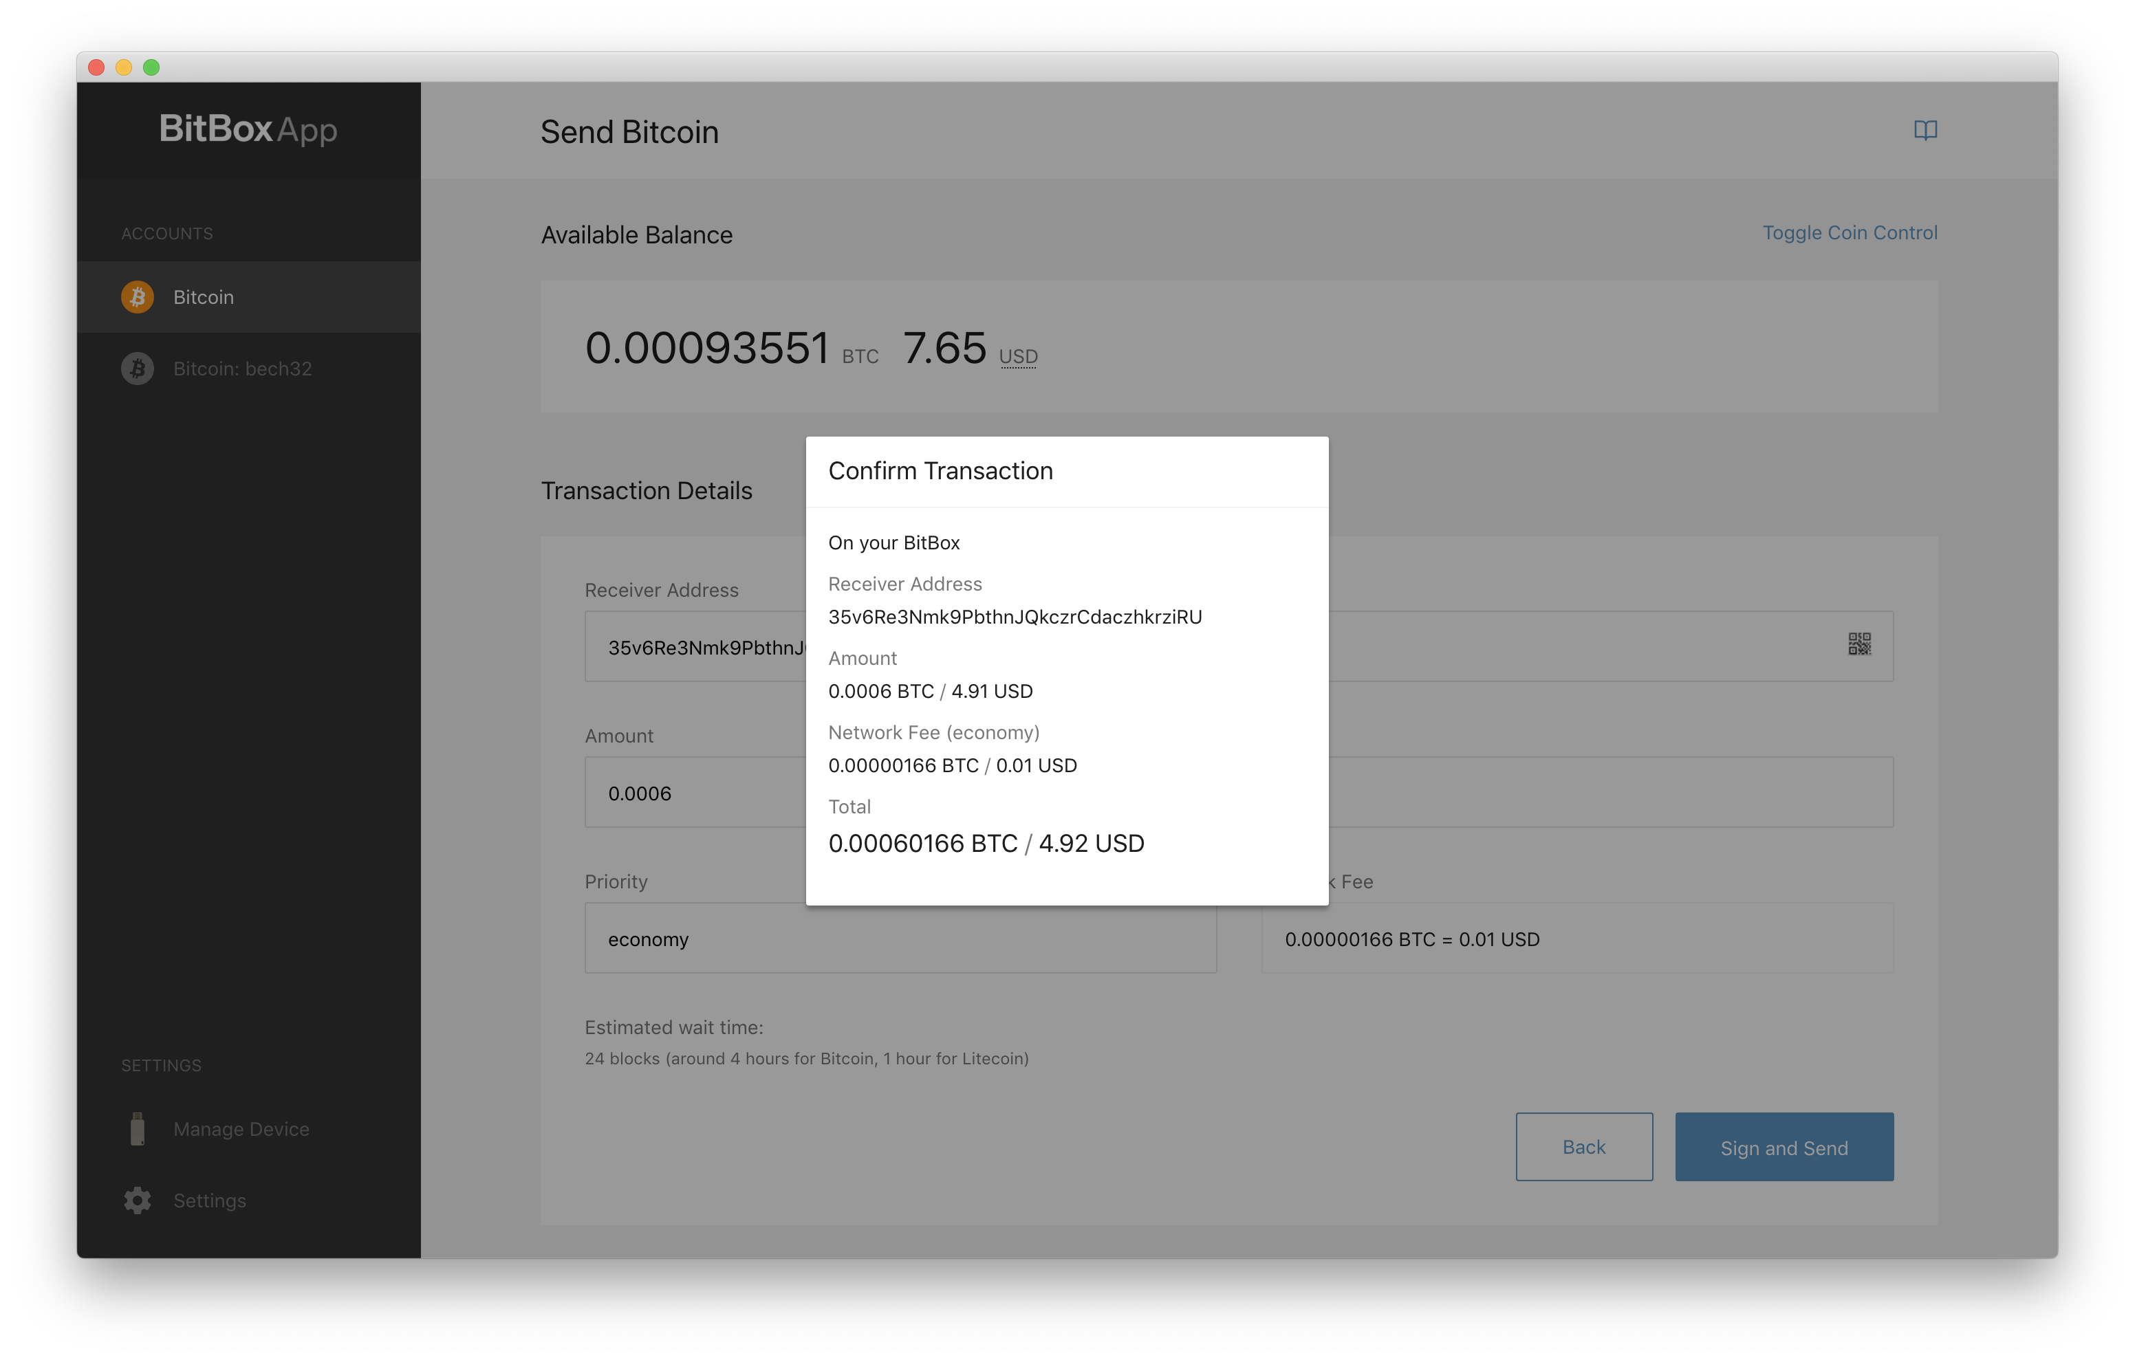Viewport: 2135px width, 1360px height.
Task: Click the total 0.00060166 BTC / 4.92 USD
Action: [x=986, y=843]
